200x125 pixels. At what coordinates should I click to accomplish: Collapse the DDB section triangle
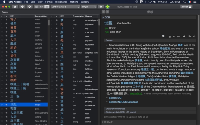click(x=103, y=17)
